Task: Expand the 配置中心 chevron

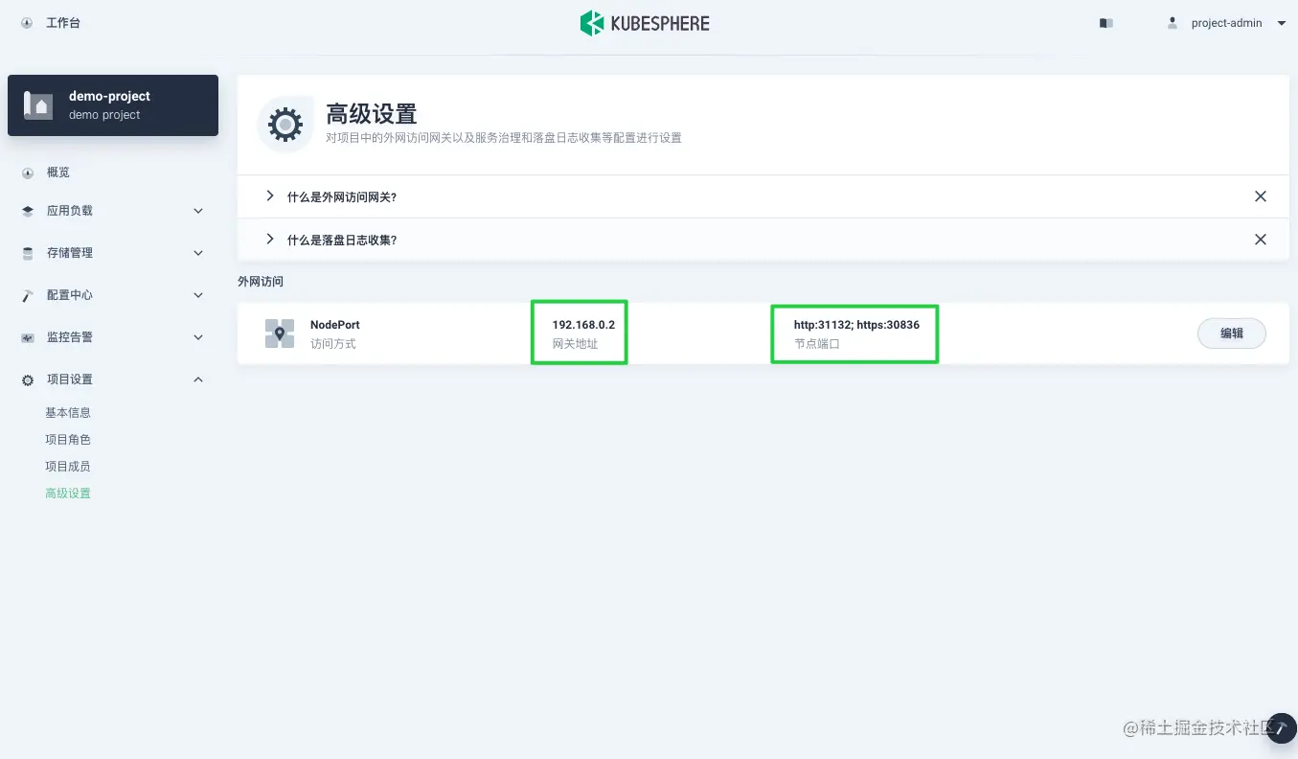Action: (198, 295)
